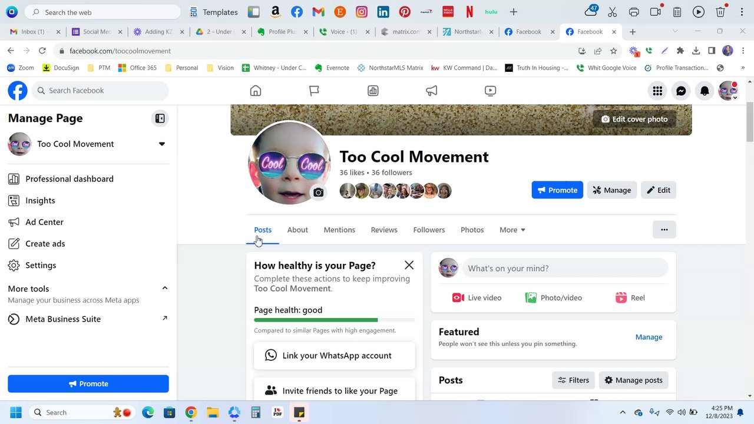Click the Manage button on the page header
The image size is (754, 424).
[x=611, y=190]
